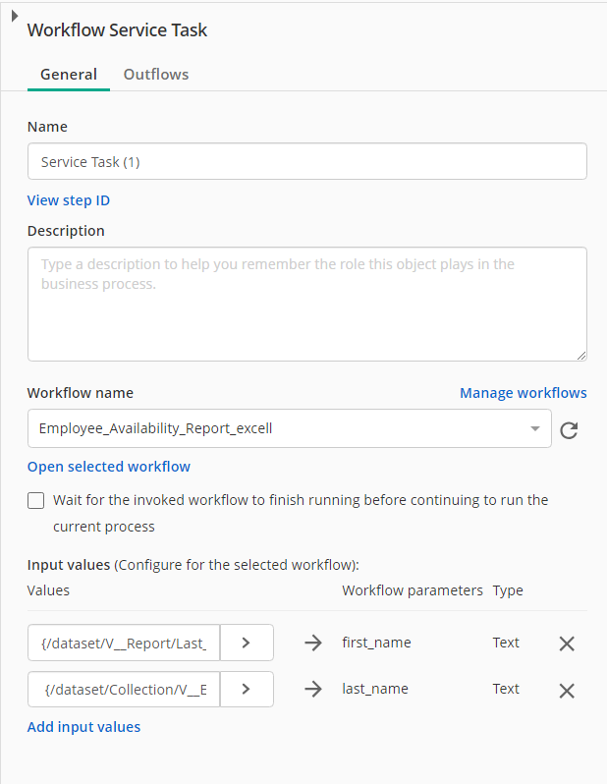This screenshot has height=784, width=607.
Task: Click the arrow icon pointing to first_name
Action: pyautogui.click(x=313, y=644)
